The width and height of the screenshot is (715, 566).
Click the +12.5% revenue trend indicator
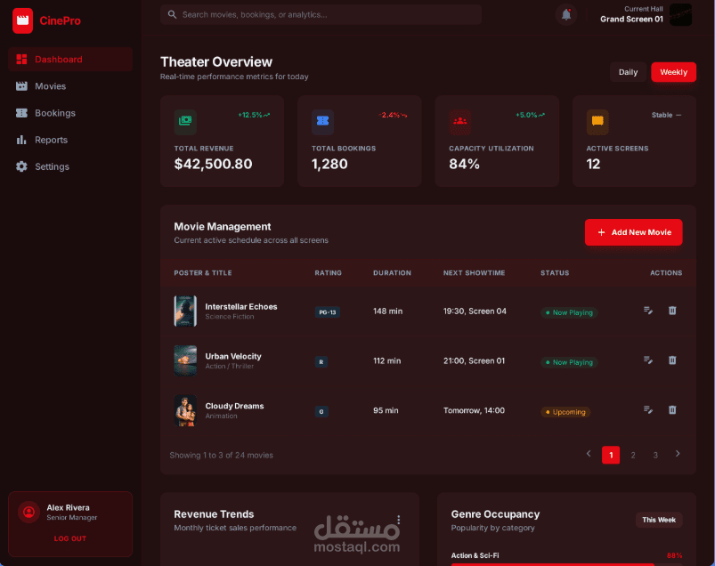pyautogui.click(x=254, y=115)
